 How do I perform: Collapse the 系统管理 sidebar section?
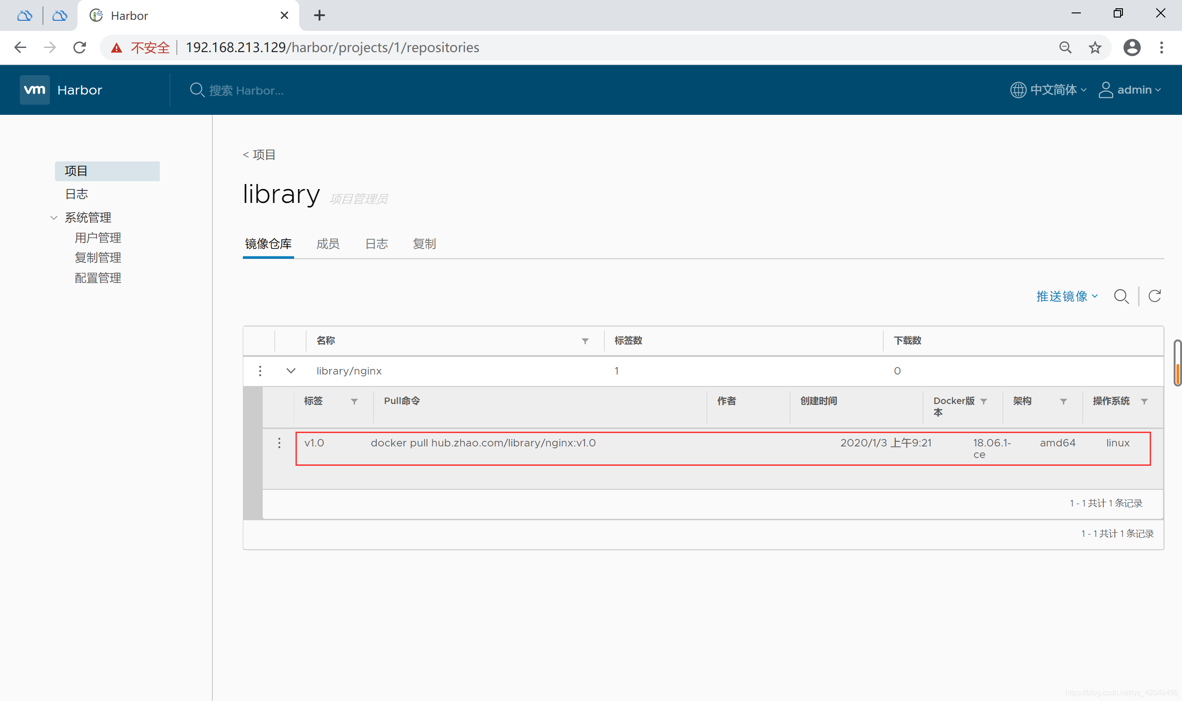click(54, 218)
